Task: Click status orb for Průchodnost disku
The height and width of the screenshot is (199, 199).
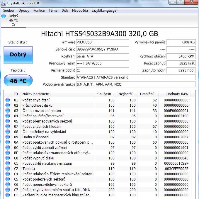Action: (8, 105)
